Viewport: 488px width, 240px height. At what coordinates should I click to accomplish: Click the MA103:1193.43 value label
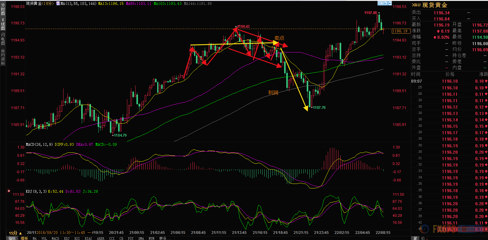point(168,3)
